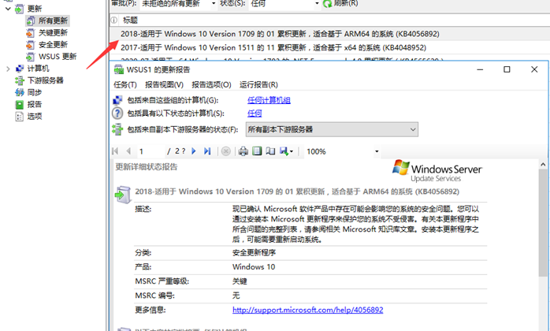The image size is (550, 331).
Task: Select 所有更新 in the tree
Action: pyautogui.click(x=53, y=20)
